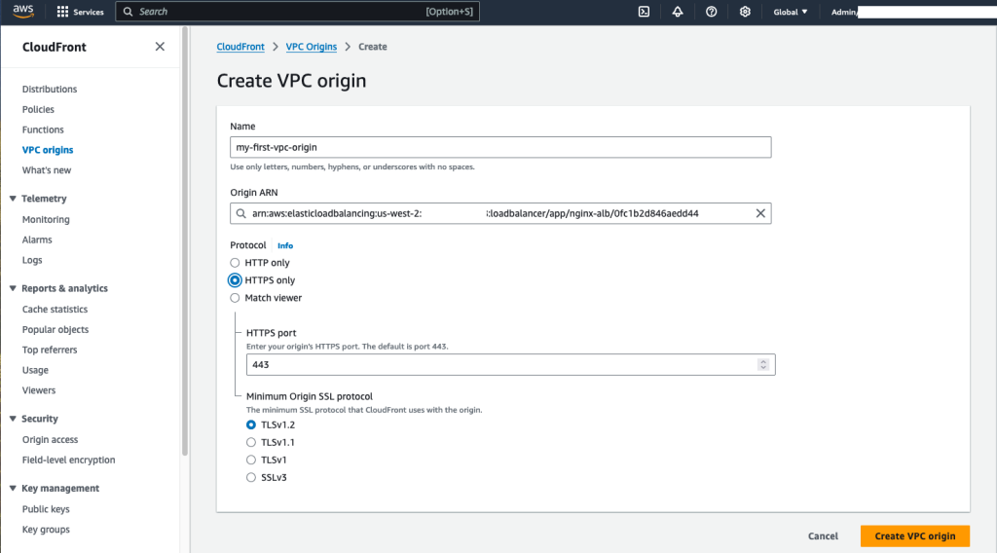Go to Policies in sidebar

pyautogui.click(x=38, y=109)
